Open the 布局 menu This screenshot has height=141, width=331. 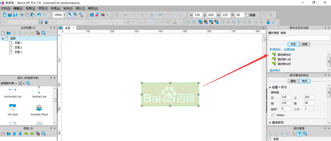pyautogui.click(x=55, y=9)
